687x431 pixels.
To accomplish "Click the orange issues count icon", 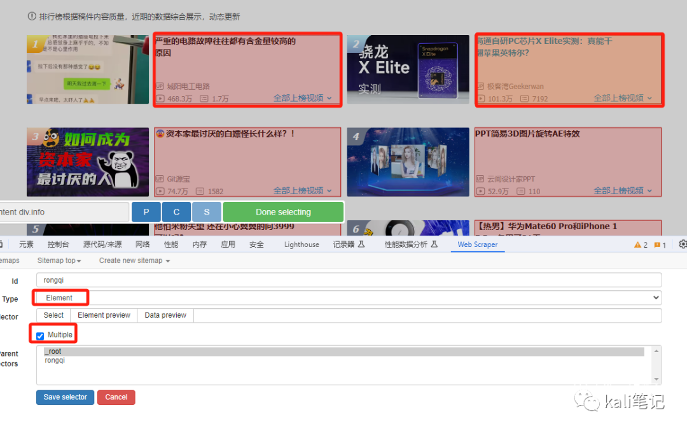I will coord(657,245).
